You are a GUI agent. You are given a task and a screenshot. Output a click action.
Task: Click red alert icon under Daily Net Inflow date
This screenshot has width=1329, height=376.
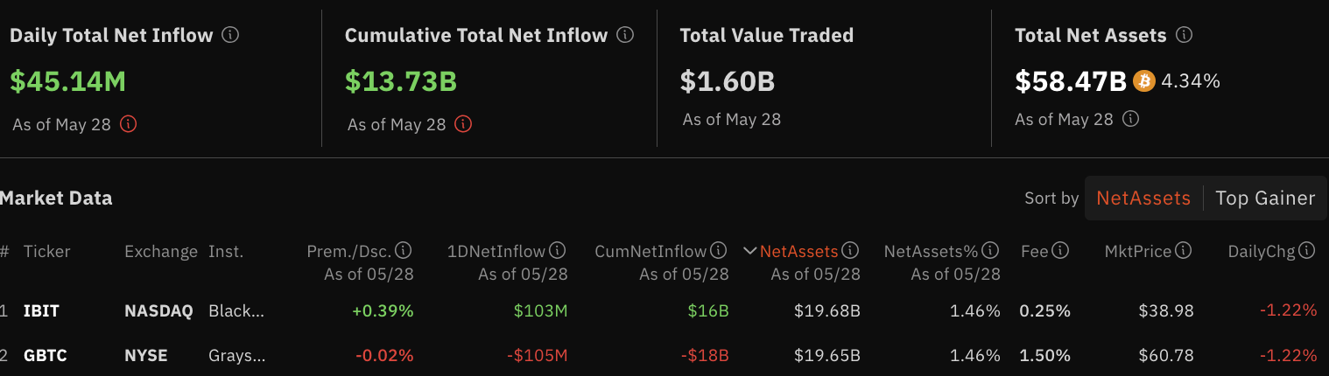click(x=128, y=124)
